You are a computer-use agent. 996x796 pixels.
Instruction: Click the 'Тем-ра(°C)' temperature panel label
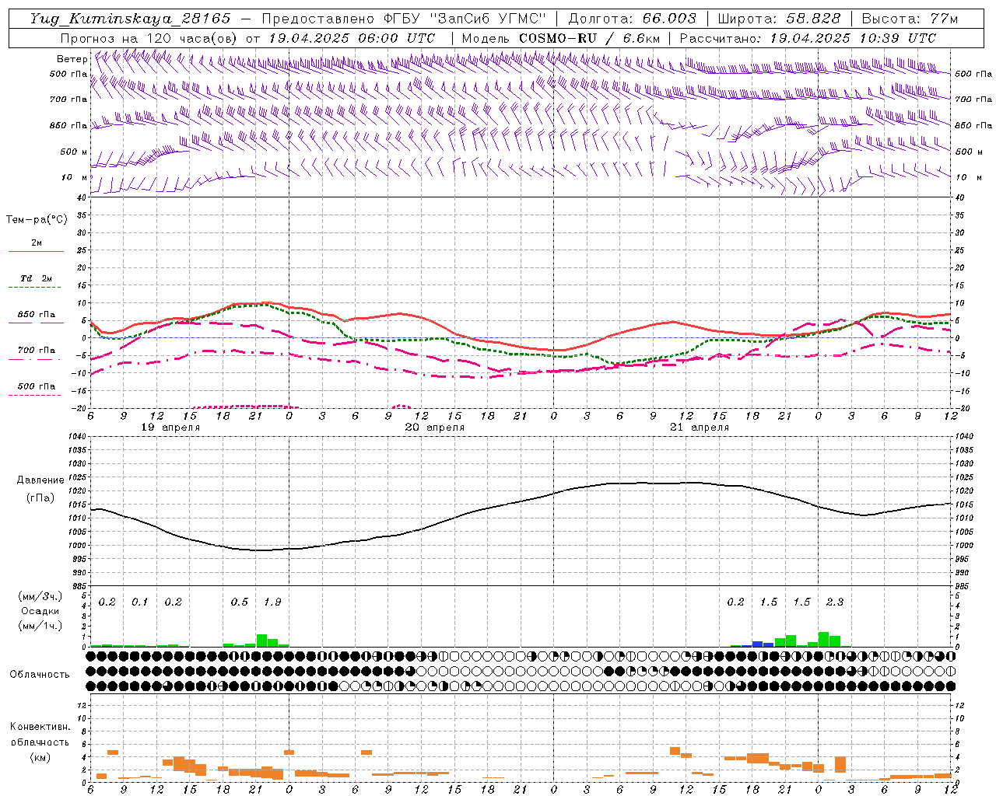pyautogui.click(x=37, y=220)
